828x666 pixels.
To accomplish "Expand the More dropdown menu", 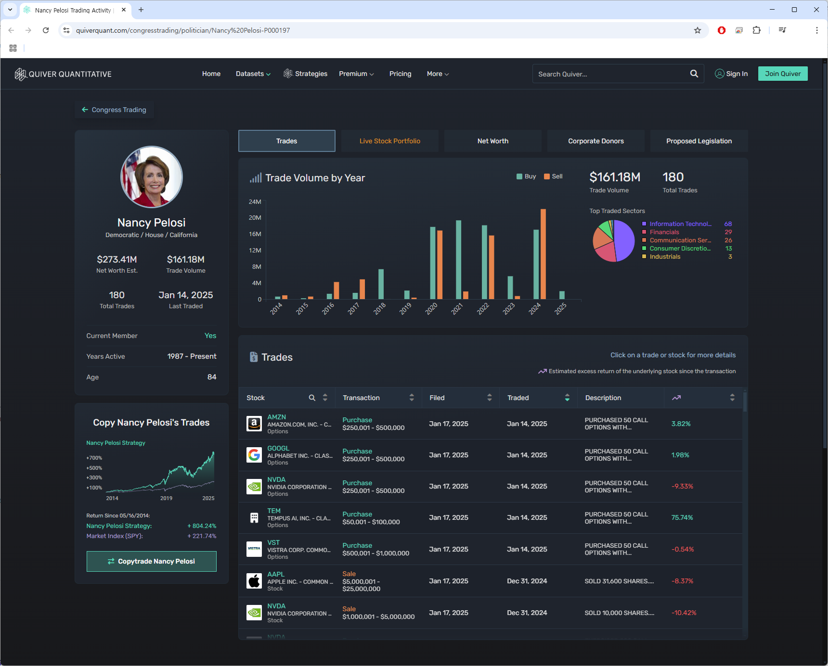I will point(438,74).
